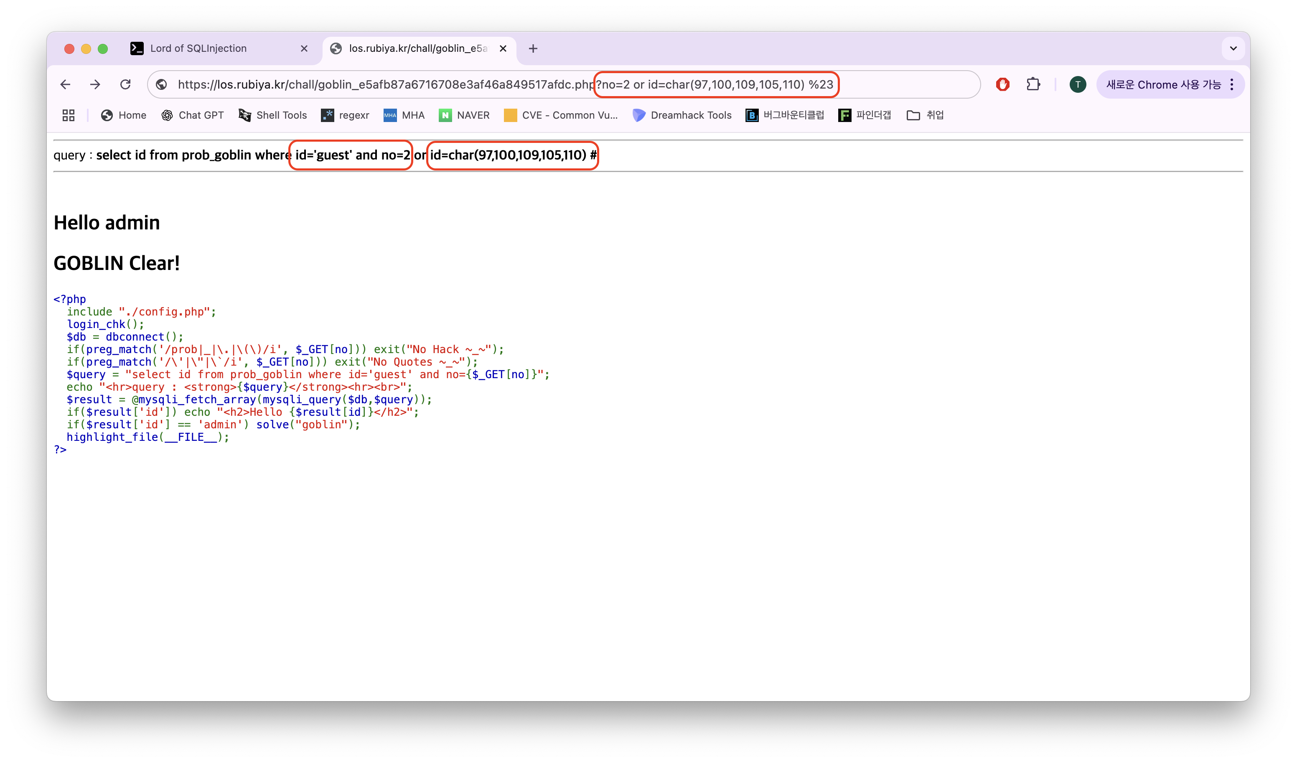Click the forward navigation arrow
The height and width of the screenshot is (763, 1297).
tap(95, 84)
